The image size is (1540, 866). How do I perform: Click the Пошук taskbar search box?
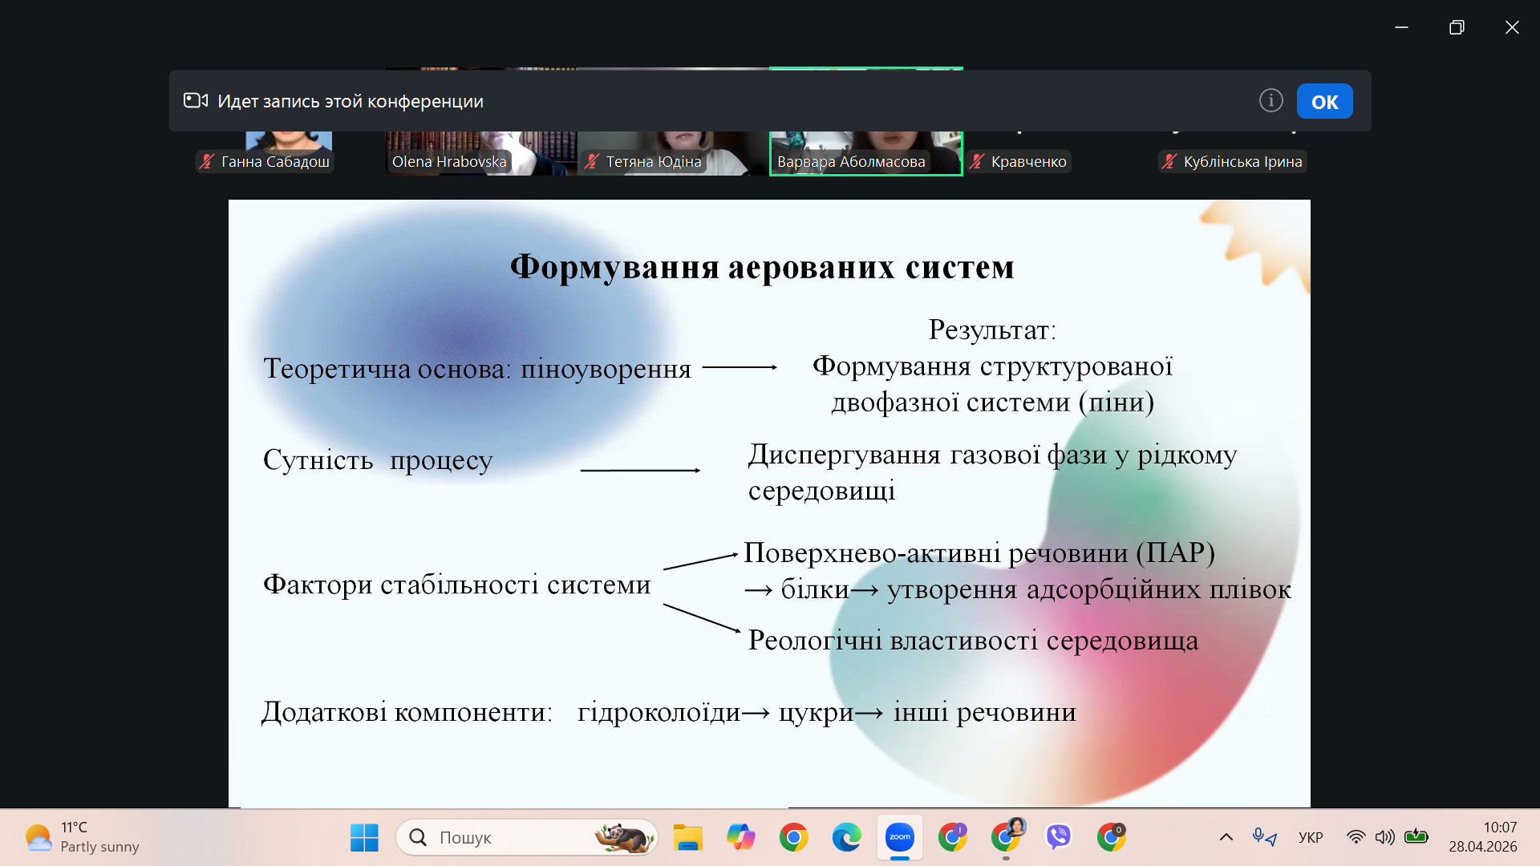tap(526, 838)
